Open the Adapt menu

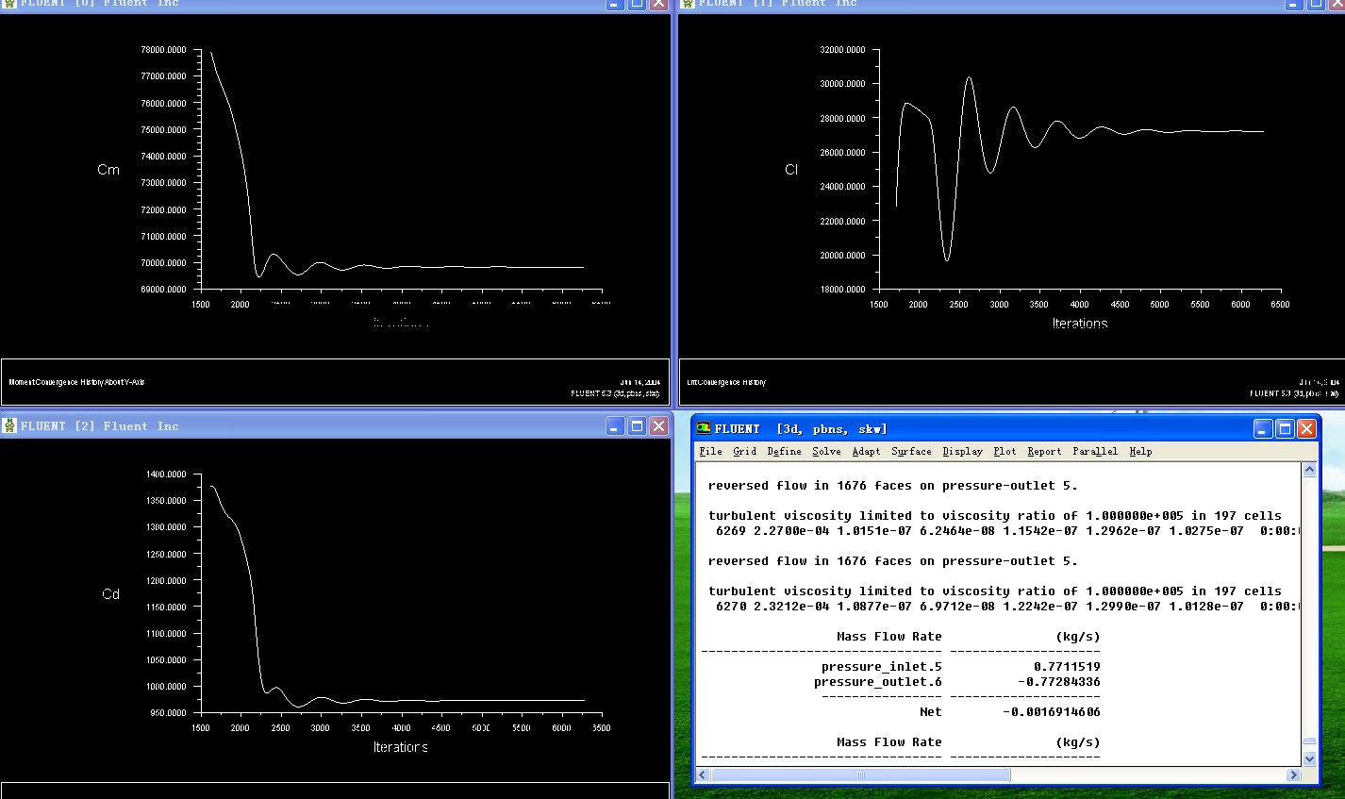(x=866, y=452)
